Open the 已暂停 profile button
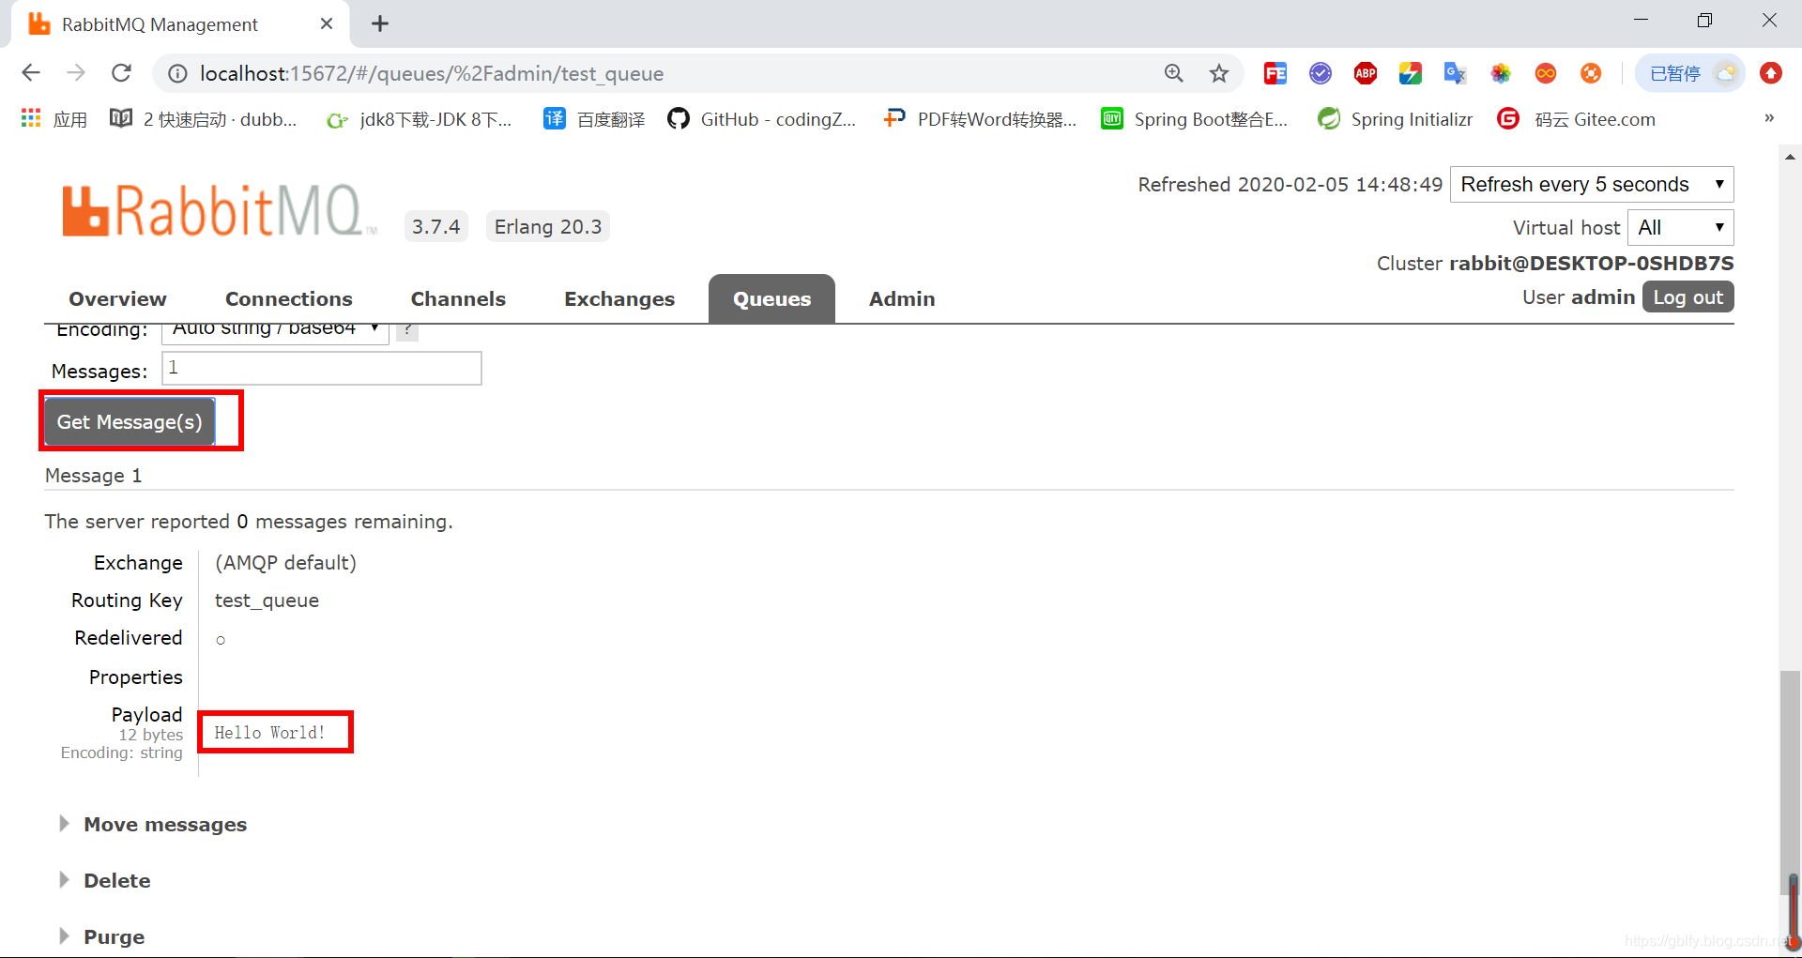 pyautogui.click(x=1689, y=73)
